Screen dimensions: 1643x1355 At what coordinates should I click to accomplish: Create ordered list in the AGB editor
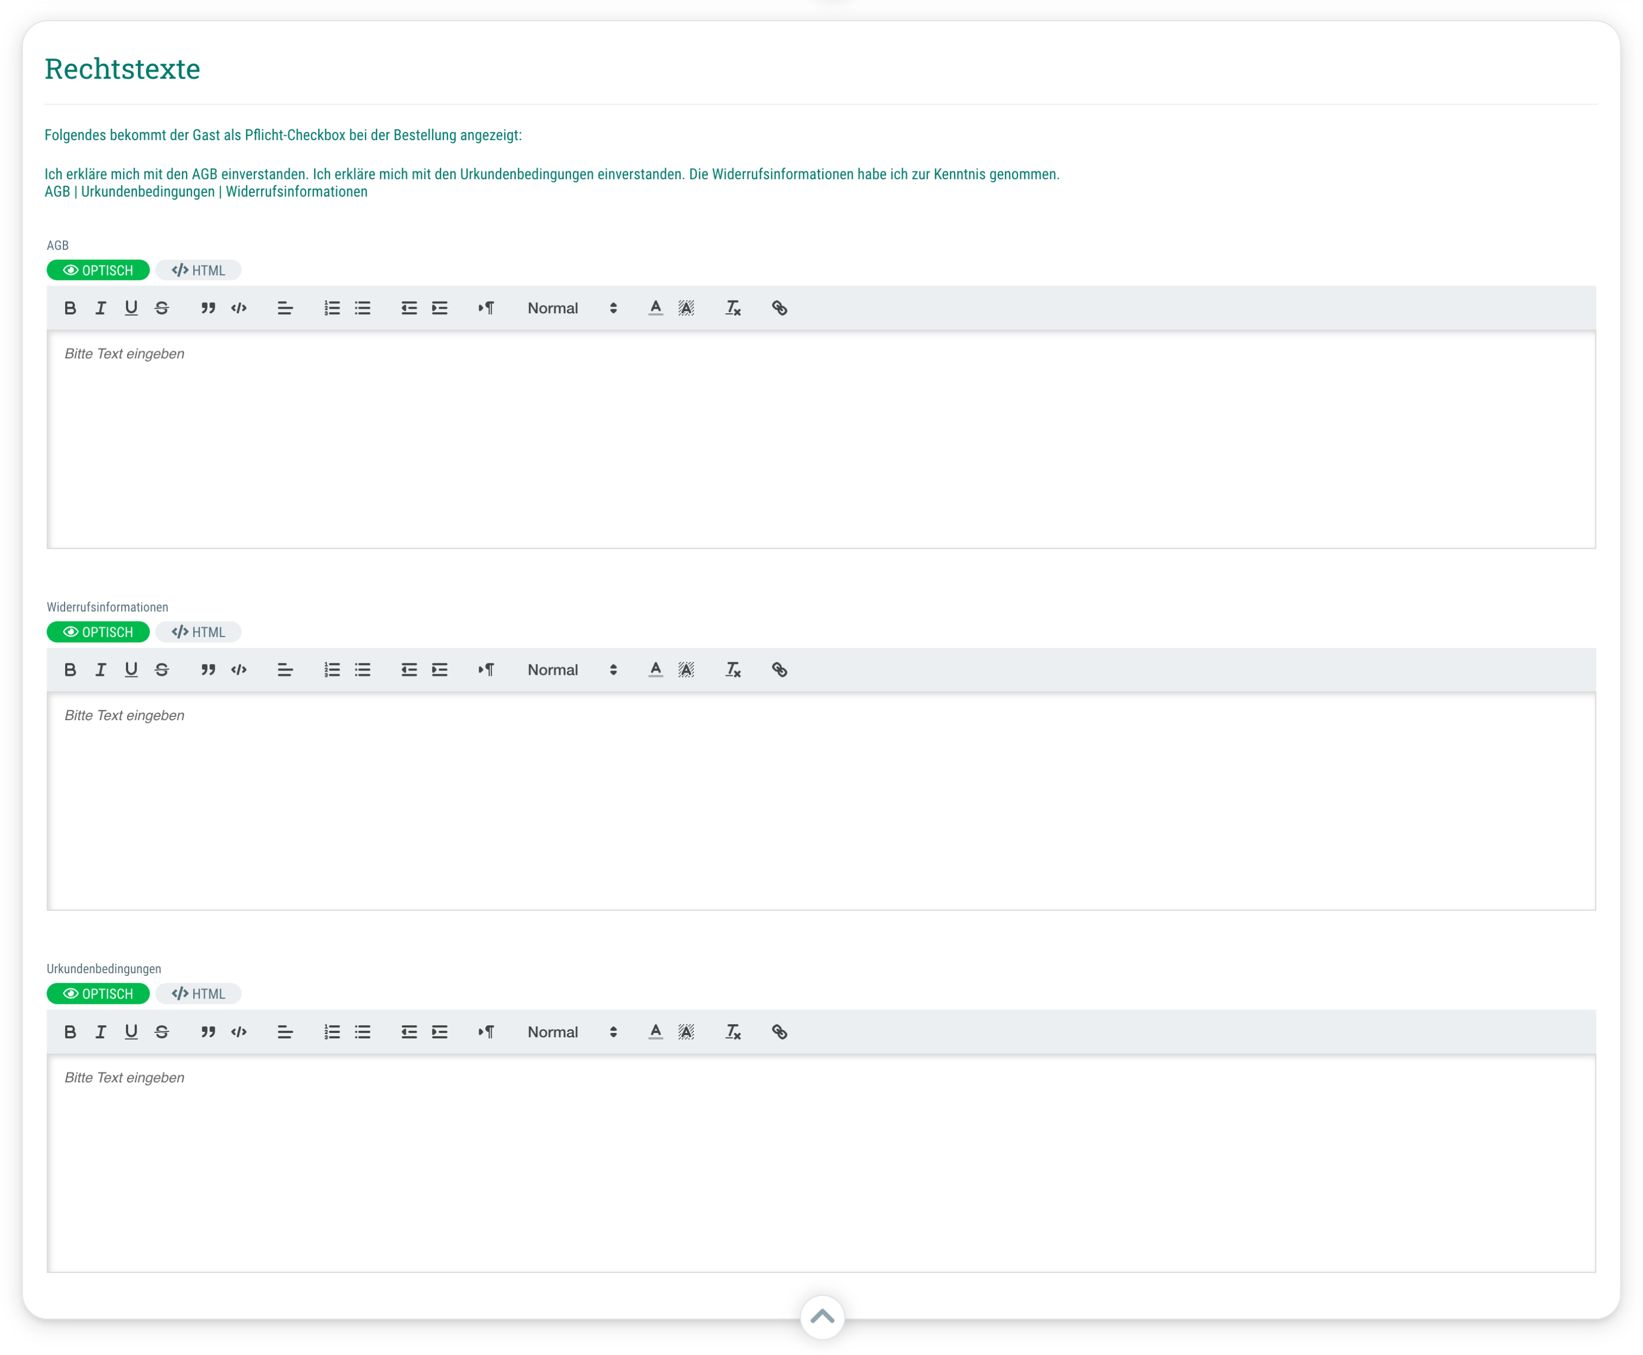point(332,308)
